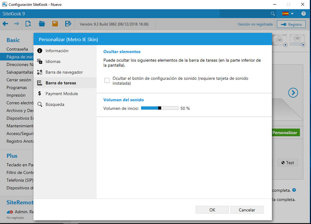Image resolution: width=311 pixels, height=224 pixels.
Task: Switch to Barra de navegador
Action: [x=64, y=72]
